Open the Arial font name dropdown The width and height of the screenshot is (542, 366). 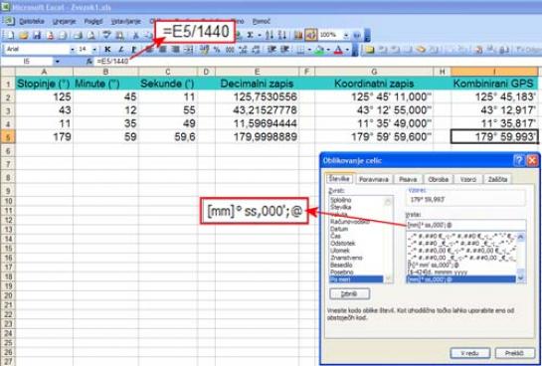coord(73,50)
